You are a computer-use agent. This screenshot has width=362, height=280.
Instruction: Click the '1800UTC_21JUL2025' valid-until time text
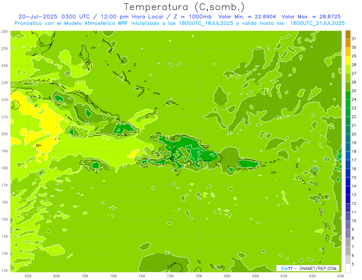point(317,23)
